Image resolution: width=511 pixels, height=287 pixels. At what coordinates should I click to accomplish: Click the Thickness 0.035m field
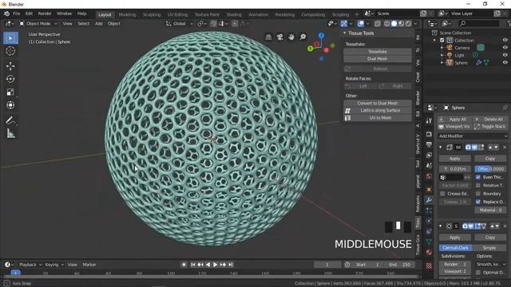coord(454,169)
